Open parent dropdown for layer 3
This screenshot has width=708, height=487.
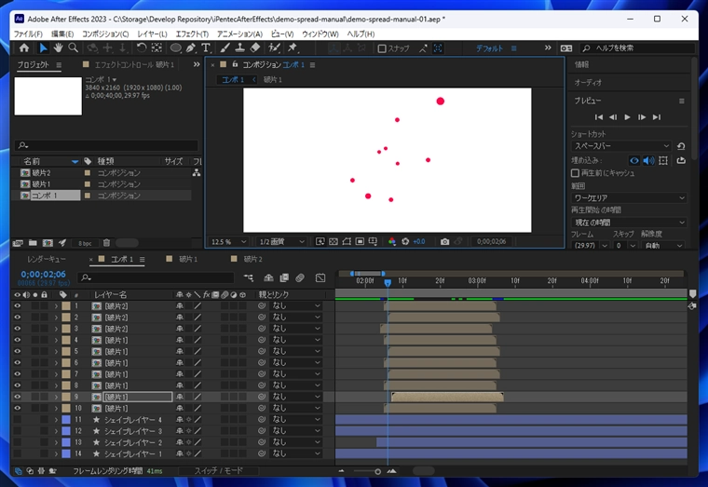[x=295, y=329]
